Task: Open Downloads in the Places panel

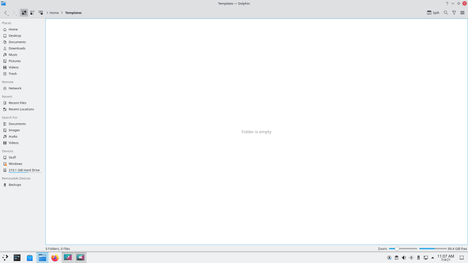Action: click(x=17, y=48)
